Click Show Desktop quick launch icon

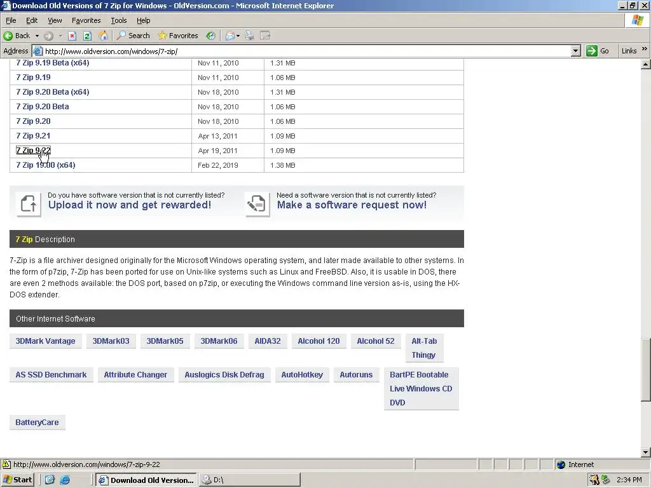click(x=50, y=480)
